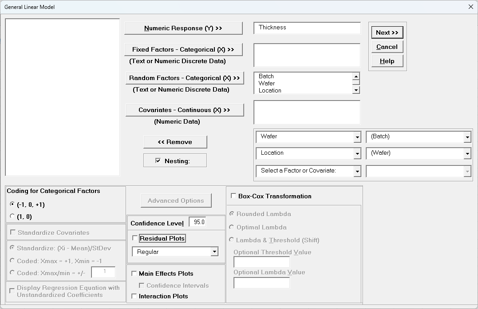
Task: Check the Main Effects Plots option
Action: pyautogui.click(x=134, y=274)
